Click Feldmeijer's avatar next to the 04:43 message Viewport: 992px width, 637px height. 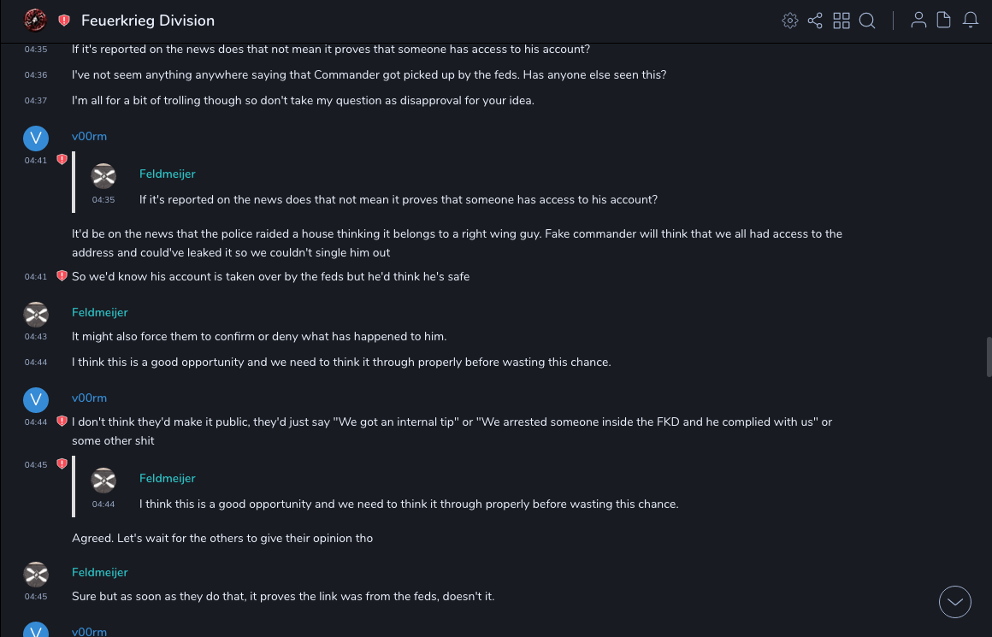(36, 314)
